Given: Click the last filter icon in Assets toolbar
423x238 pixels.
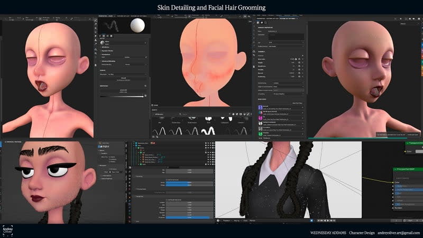Looking at the screenshot, I should pos(248,114).
